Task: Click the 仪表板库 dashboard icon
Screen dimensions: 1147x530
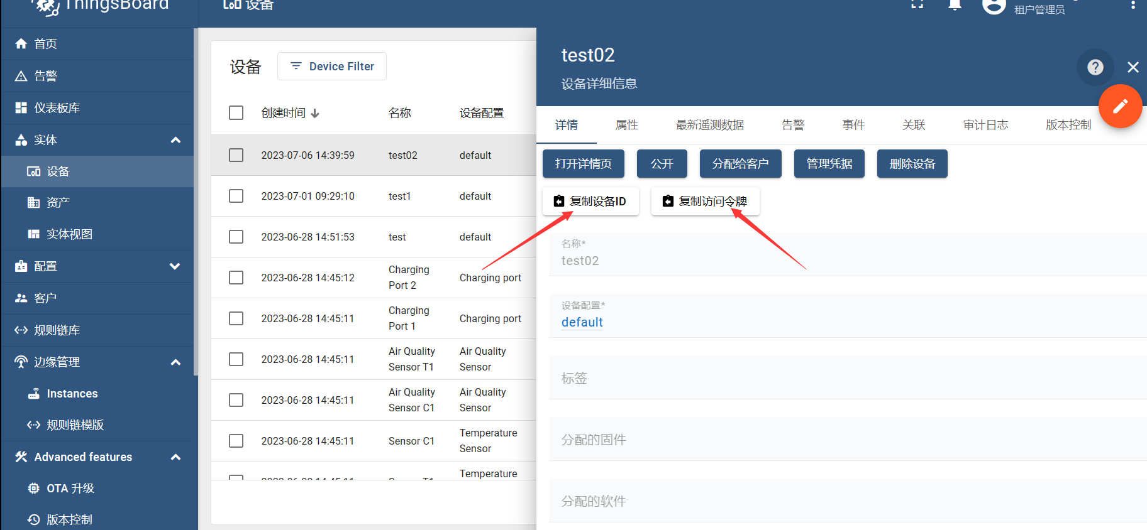Action: click(21, 108)
